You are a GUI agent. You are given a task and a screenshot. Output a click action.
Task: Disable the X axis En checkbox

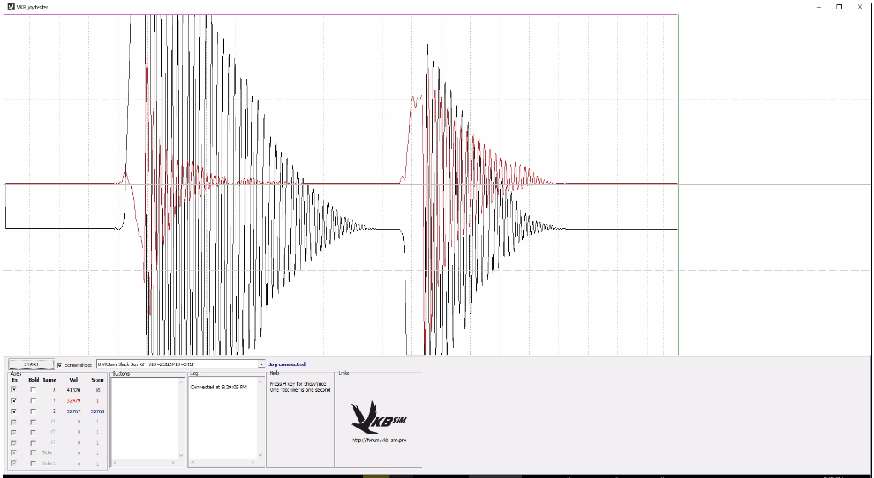14,389
